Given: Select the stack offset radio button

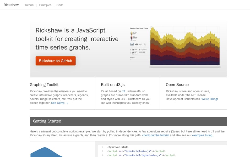Looking at the screenshot, I should tap(131, 49).
